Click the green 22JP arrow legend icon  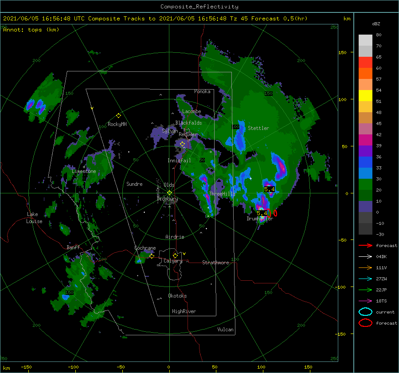click(365, 290)
